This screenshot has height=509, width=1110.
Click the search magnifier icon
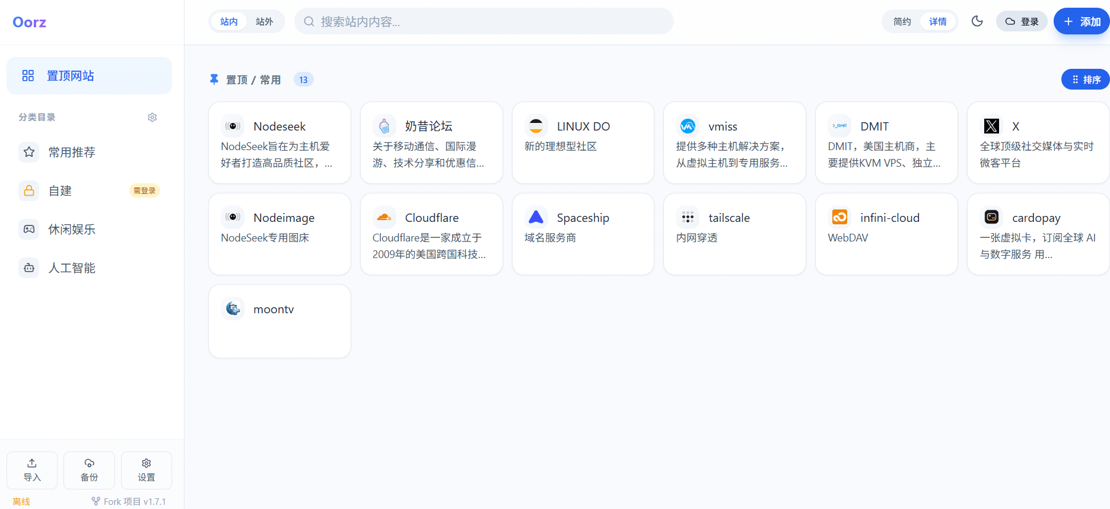309,22
